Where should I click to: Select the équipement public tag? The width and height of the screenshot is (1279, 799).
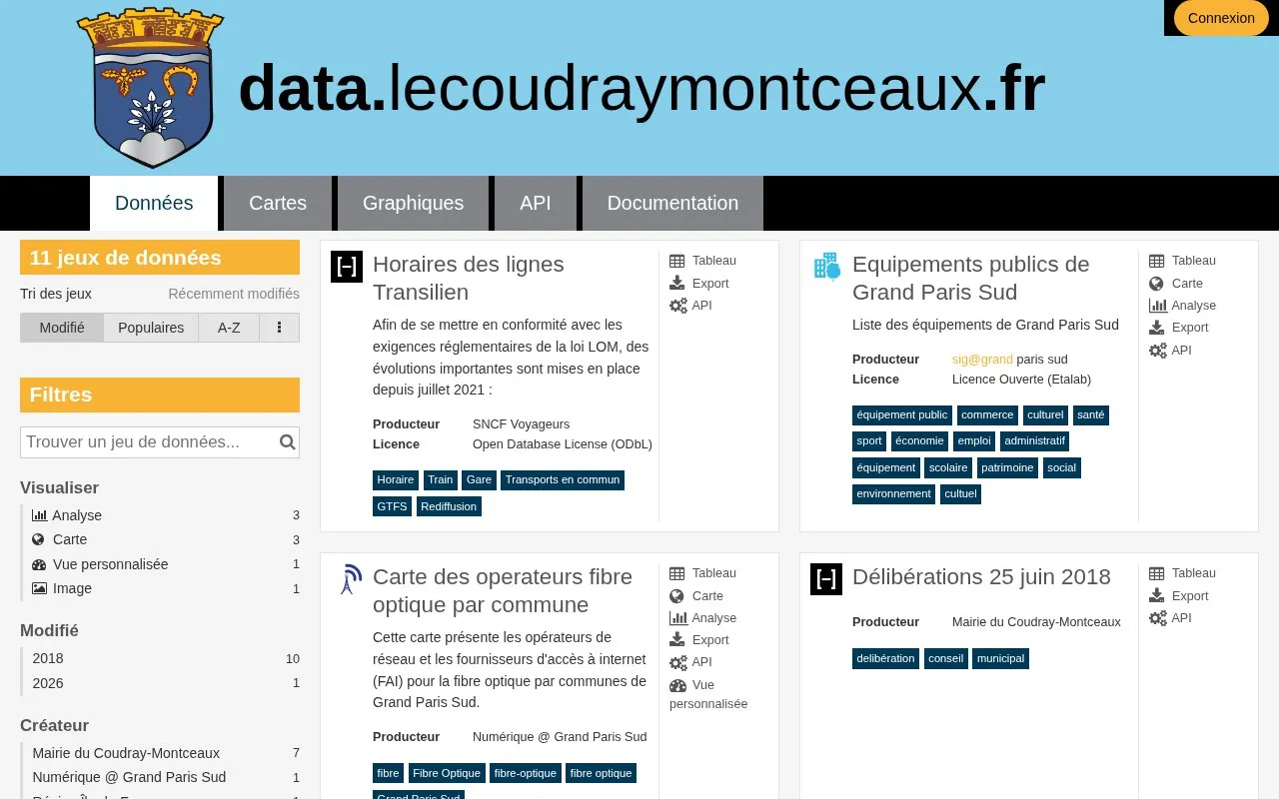pos(902,415)
